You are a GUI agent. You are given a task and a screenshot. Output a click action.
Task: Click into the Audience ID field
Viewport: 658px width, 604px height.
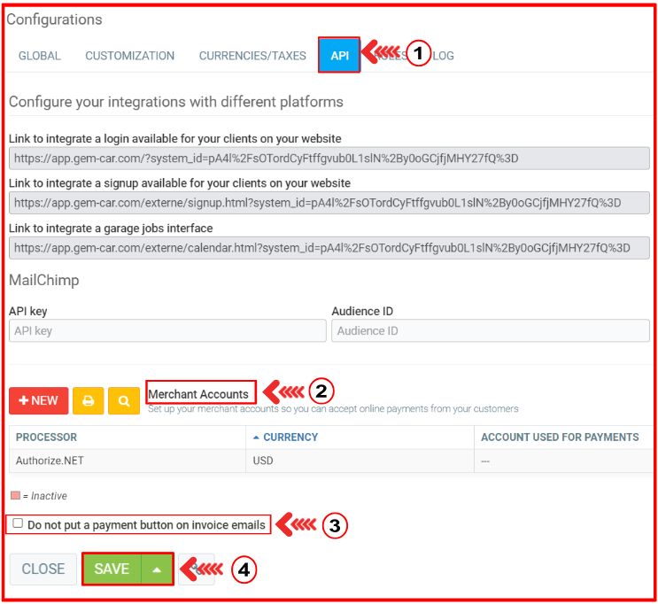point(490,331)
